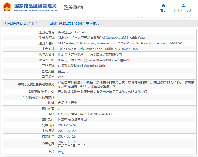Click the 网上办事大厅 text label
The height and width of the screenshot is (157, 198).
point(183,11)
